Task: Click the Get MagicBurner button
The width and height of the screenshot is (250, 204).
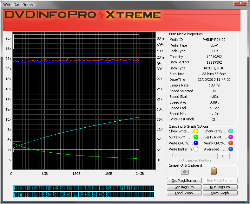Action: pyautogui.click(x=184, y=181)
